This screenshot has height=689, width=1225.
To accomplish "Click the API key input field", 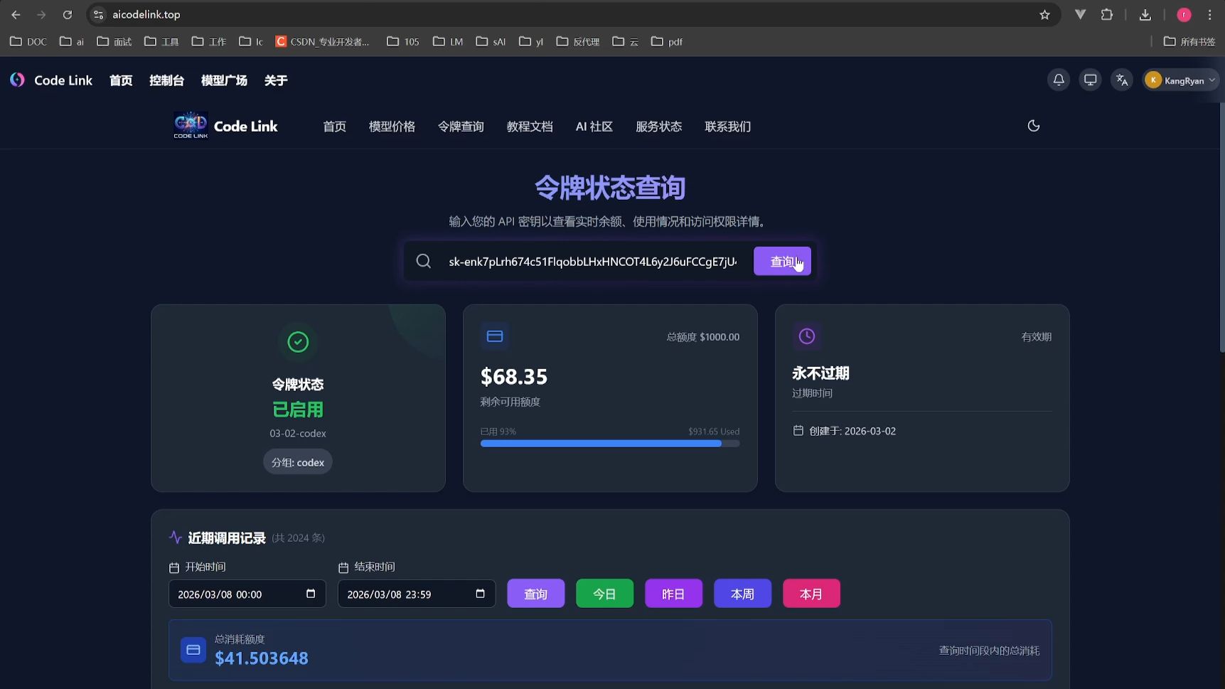I will (593, 261).
